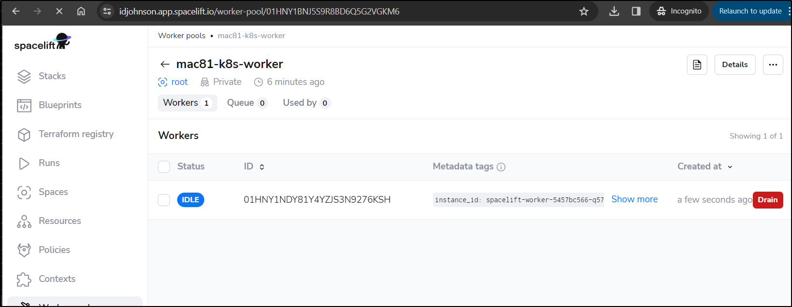This screenshot has width=792, height=307.
Task: Switch to the Used by tab
Action: [306, 103]
